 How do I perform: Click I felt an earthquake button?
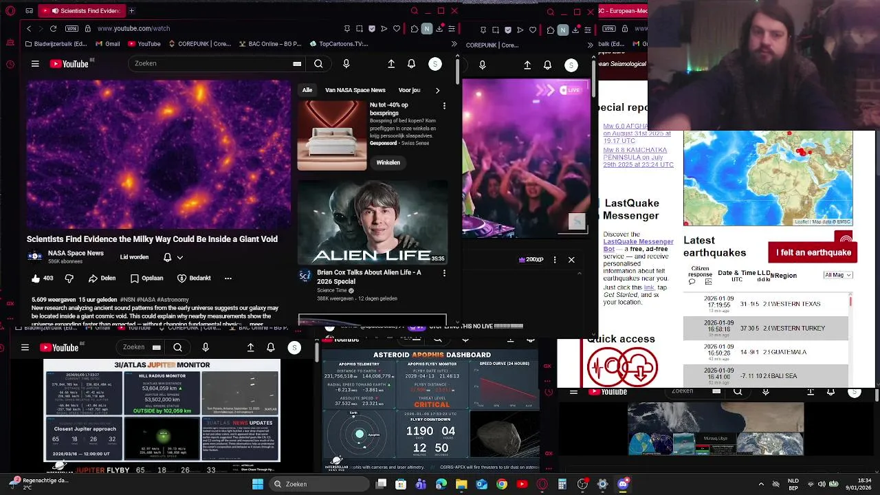click(x=813, y=252)
